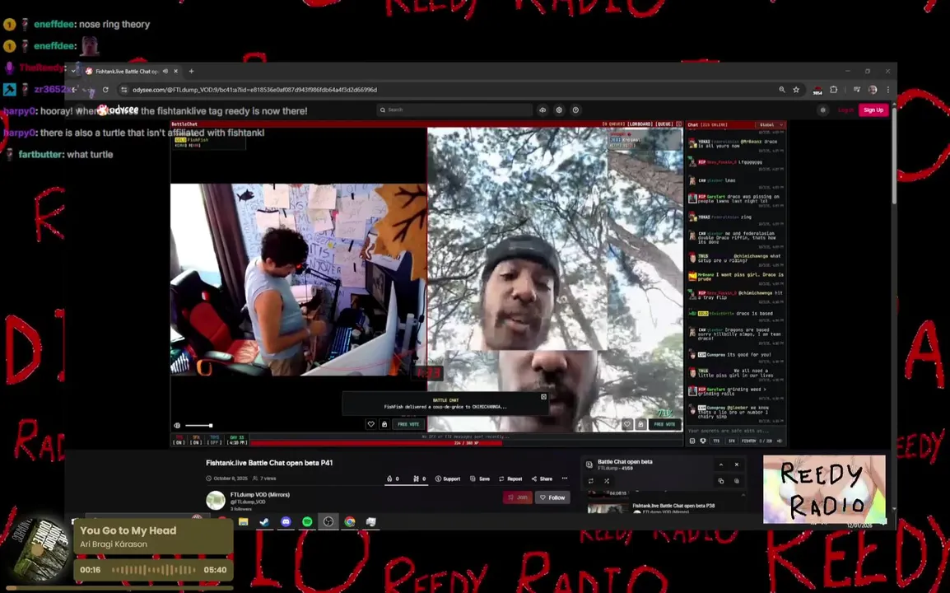Open the three-dot more menu beside Share
Image resolution: width=950 pixels, height=593 pixels.
[x=565, y=479]
